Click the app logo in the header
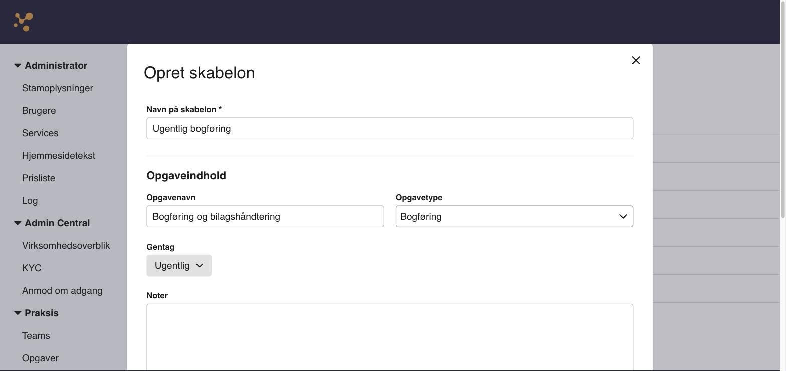The width and height of the screenshot is (786, 371). 24,22
